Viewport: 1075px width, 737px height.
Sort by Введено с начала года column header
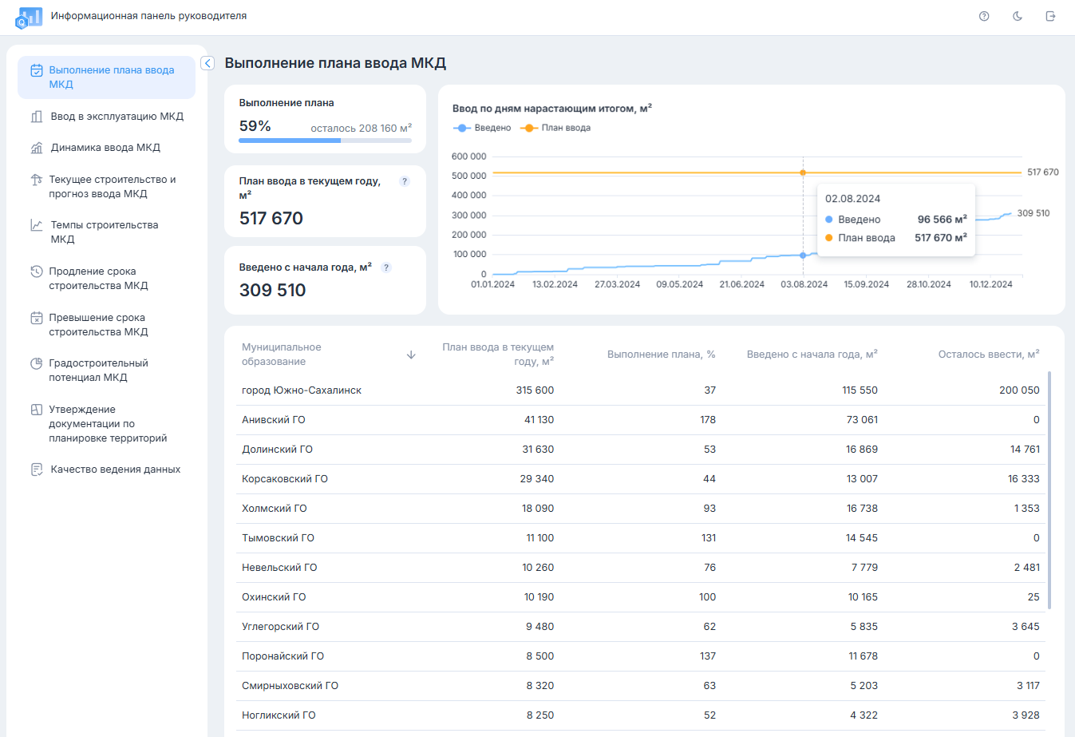click(812, 355)
